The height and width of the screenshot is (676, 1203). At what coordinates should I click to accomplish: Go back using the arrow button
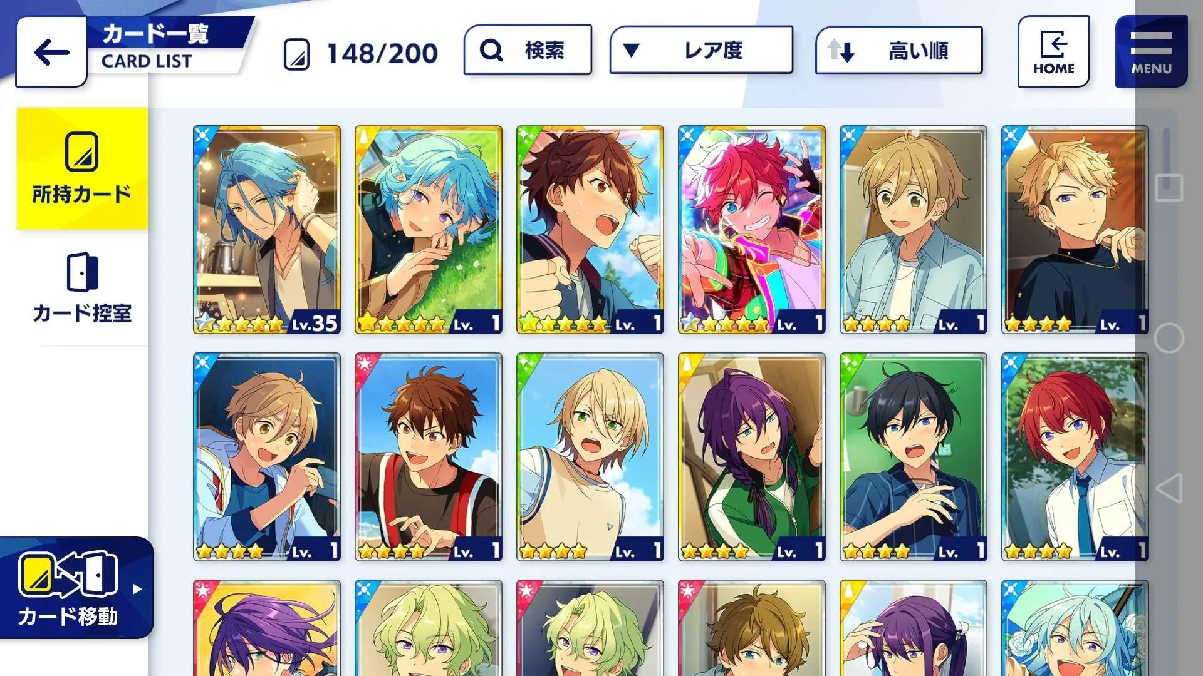click(51, 52)
